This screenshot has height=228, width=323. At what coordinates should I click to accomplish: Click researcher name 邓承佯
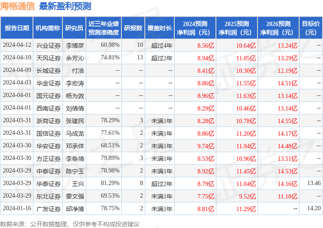pyautogui.click(x=75, y=146)
